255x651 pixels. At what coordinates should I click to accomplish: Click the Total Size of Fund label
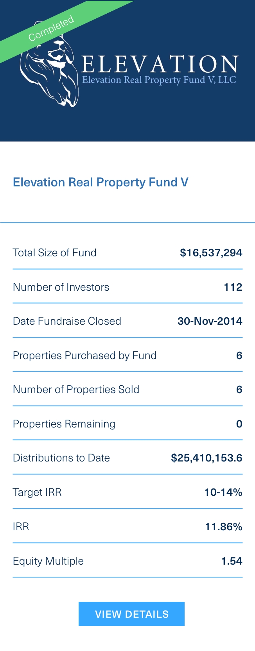pyautogui.click(x=54, y=253)
